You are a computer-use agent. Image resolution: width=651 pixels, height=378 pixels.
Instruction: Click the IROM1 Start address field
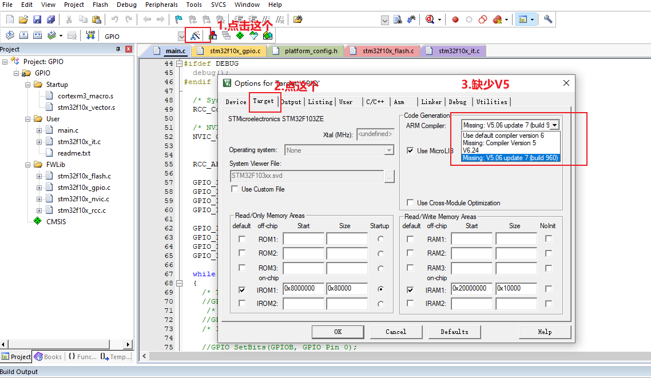coord(304,288)
